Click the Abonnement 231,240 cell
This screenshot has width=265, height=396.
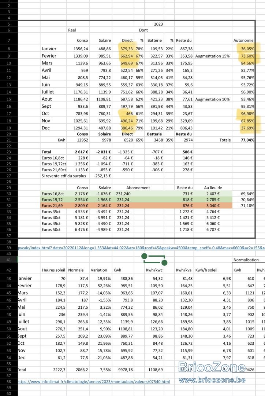123,194
